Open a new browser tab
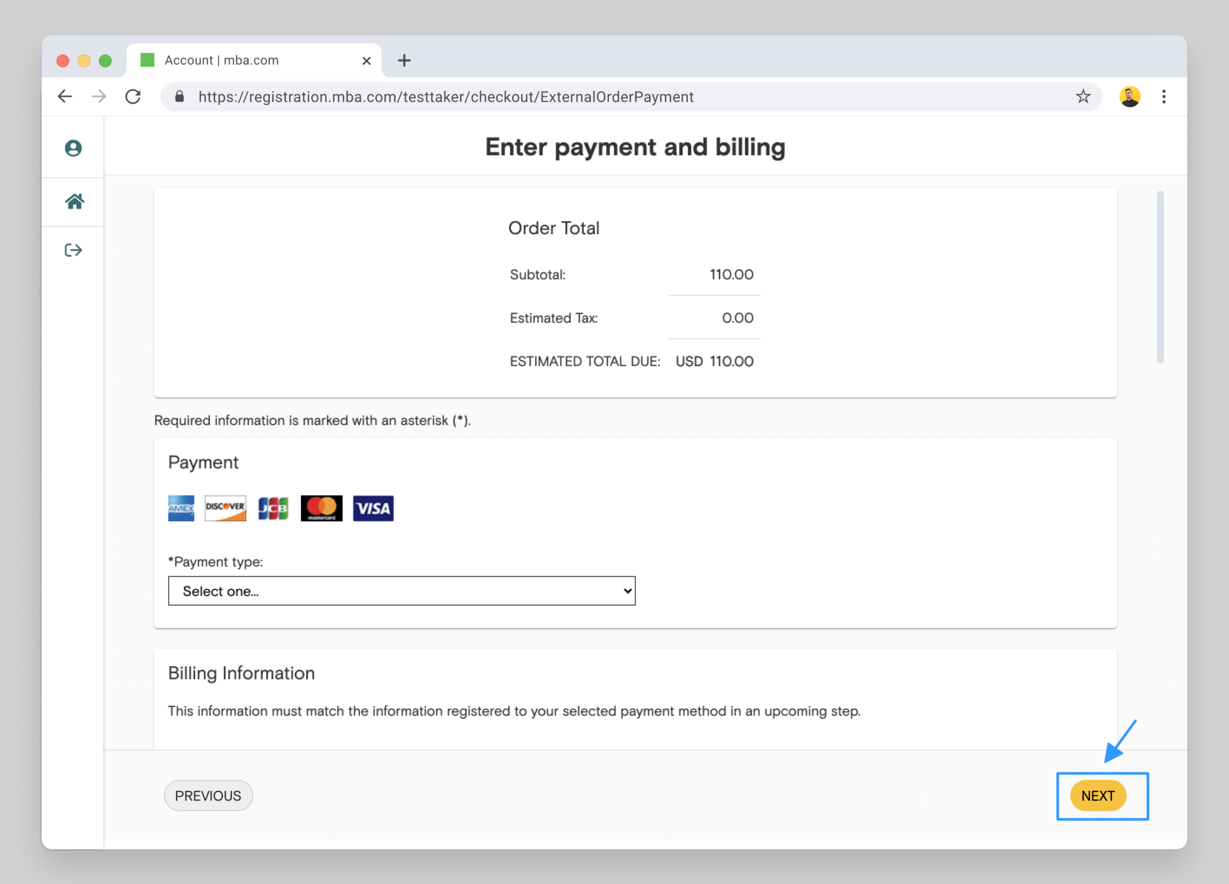The height and width of the screenshot is (884, 1229). point(404,60)
